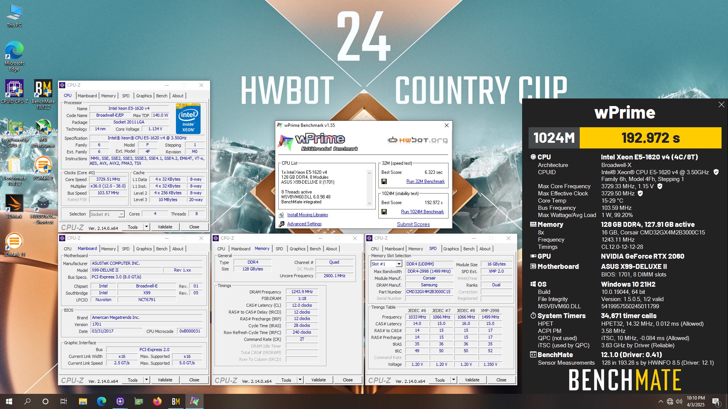
Task: Open taskbar Search
Action: coord(27,401)
